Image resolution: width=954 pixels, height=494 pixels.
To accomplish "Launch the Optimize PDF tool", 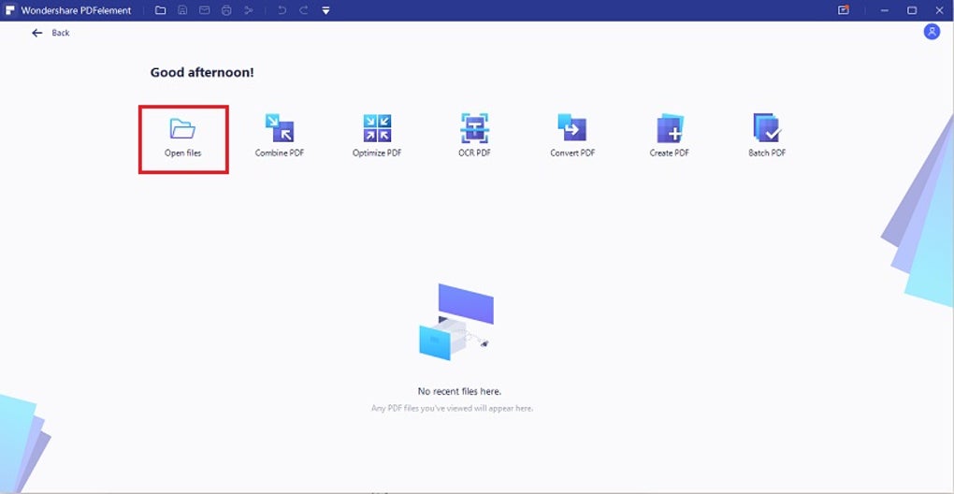I will pos(377,136).
